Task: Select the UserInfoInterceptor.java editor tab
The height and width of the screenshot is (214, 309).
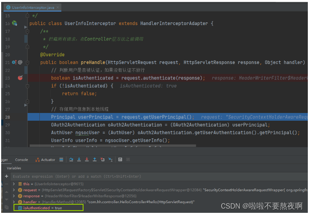Action: pos(32,7)
